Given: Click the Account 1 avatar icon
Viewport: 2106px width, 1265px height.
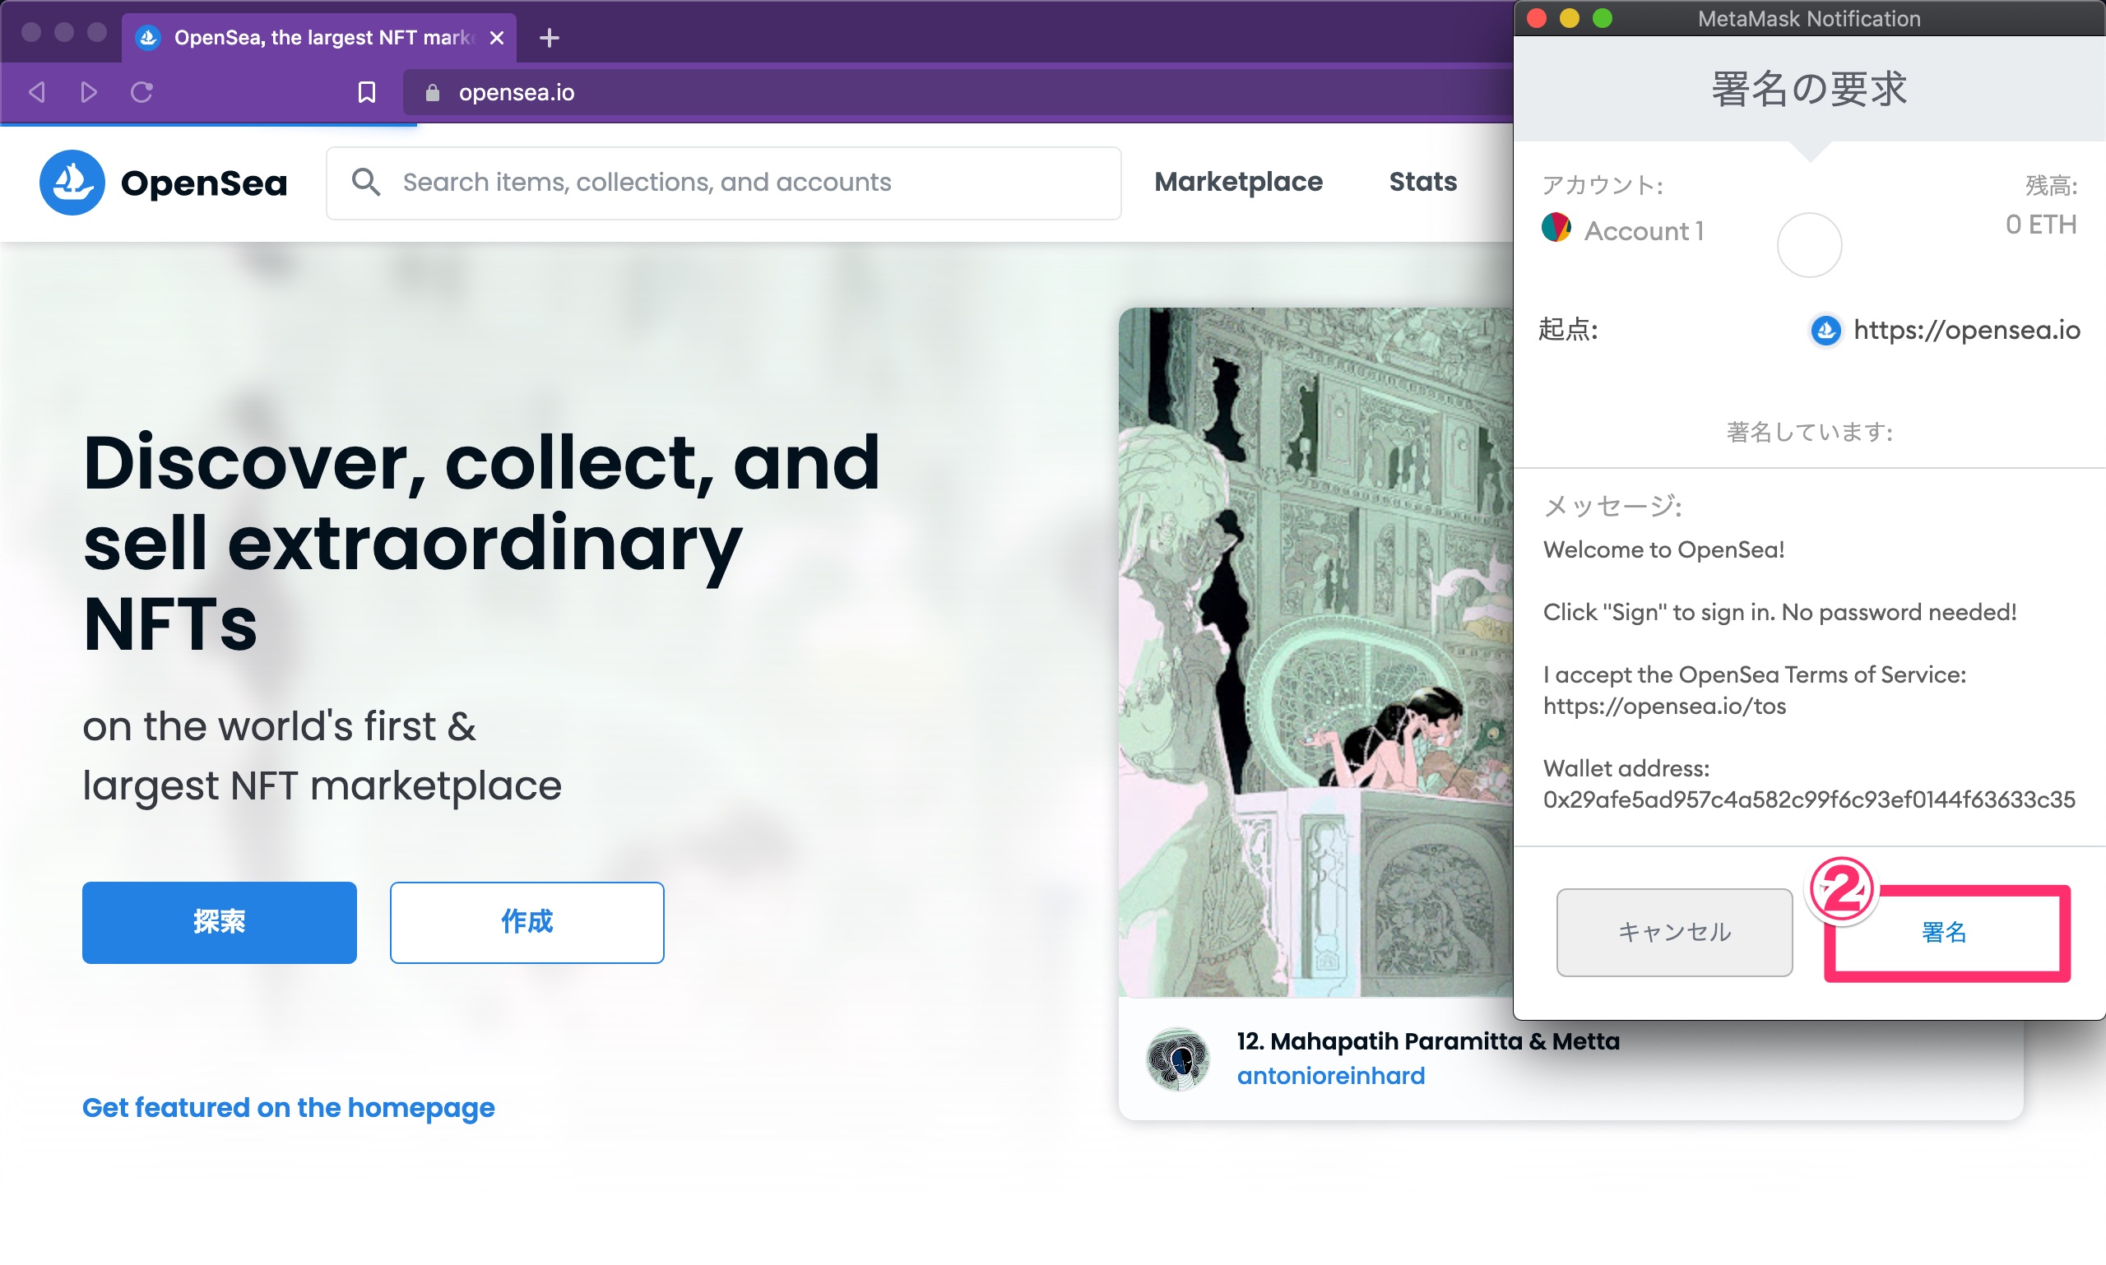Looking at the screenshot, I should click(x=1556, y=228).
